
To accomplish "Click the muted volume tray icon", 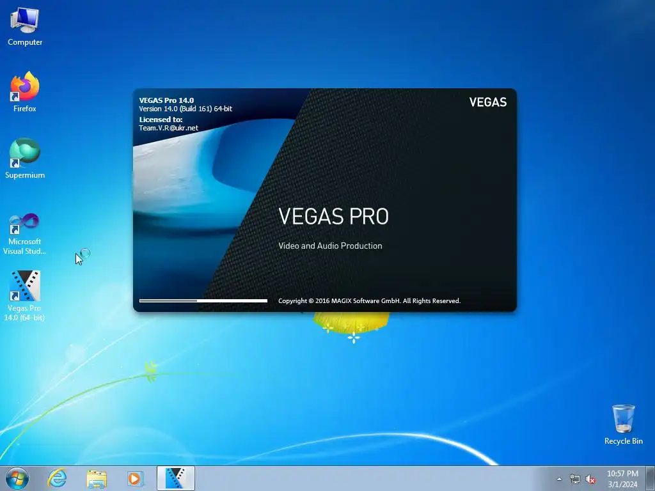I will pos(590,479).
